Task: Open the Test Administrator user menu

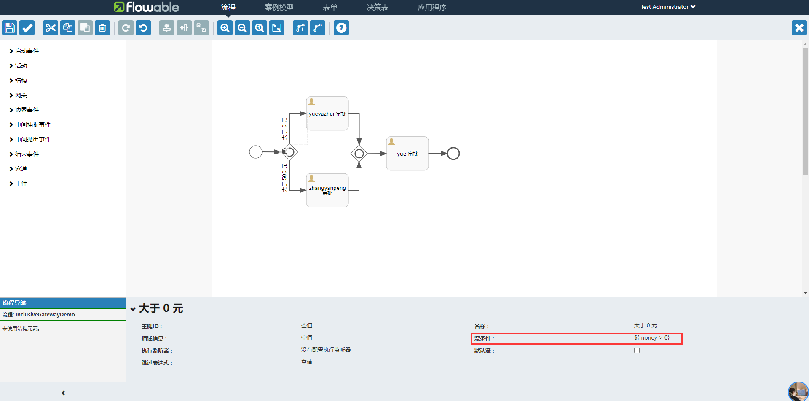Action: point(668,7)
